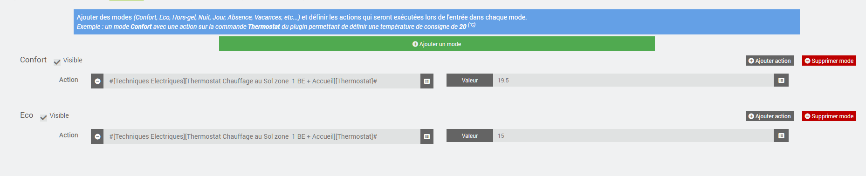Click Ajouter action for Eco mode
This screenshot has height=176, width=866.
click(770, 116)
